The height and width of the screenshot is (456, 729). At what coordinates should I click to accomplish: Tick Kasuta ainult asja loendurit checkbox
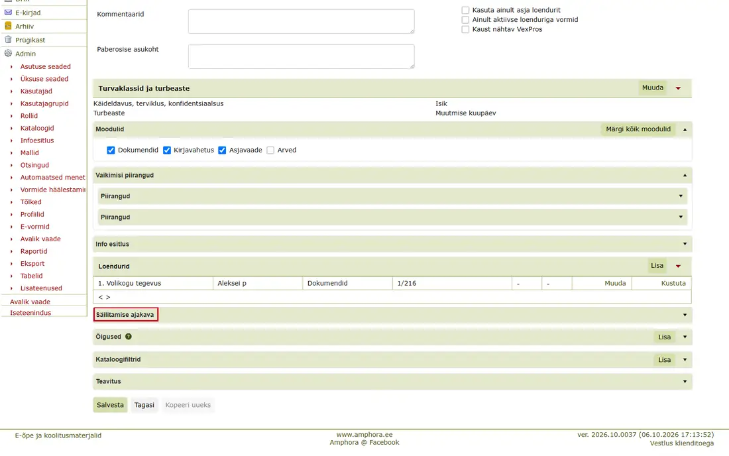(465, 10)
